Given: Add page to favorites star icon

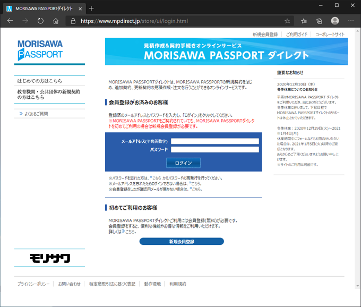Looking at the screenshot, I should click(287, 21).
